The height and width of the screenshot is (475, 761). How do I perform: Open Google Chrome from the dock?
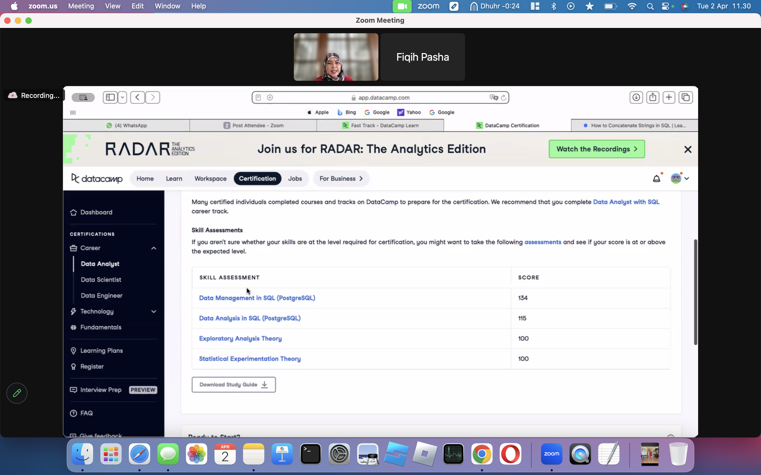[x=482, y=454]
